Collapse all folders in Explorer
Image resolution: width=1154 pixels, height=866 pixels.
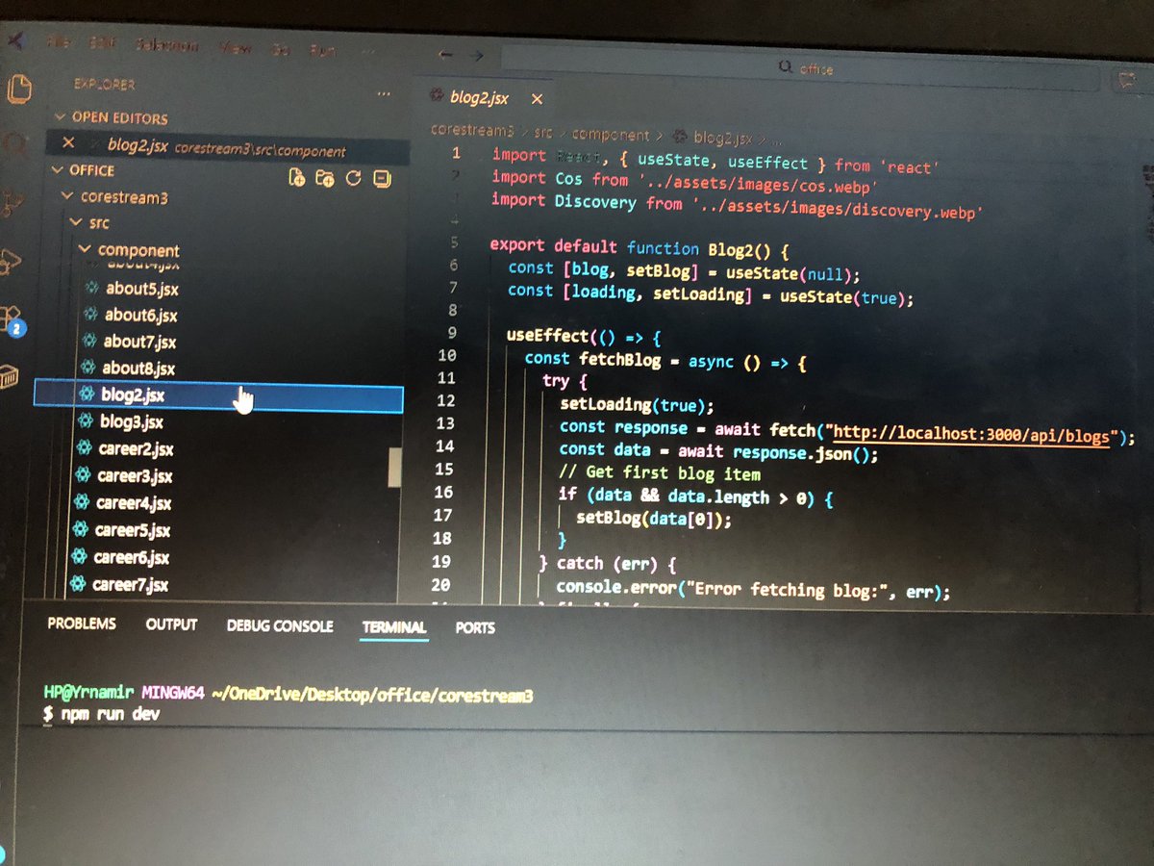381,178
